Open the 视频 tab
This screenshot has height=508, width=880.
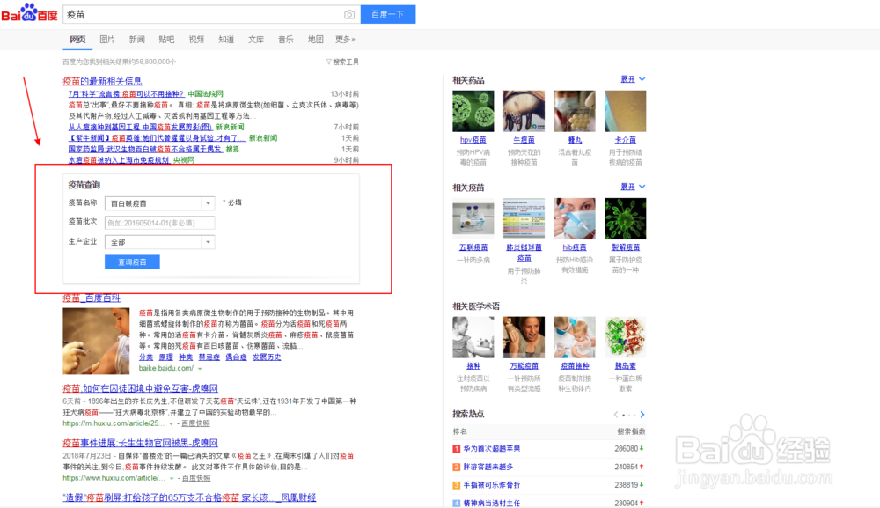(196, 40)
